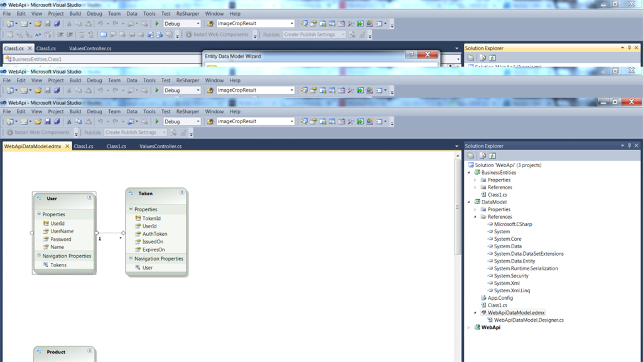Switch to ValuesController.cs tab in rearmost window

[x=90, y=48]
